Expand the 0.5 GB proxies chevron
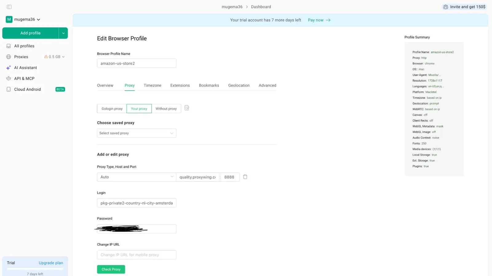Screen dimensions: 492x276 (x=63, y=57)
